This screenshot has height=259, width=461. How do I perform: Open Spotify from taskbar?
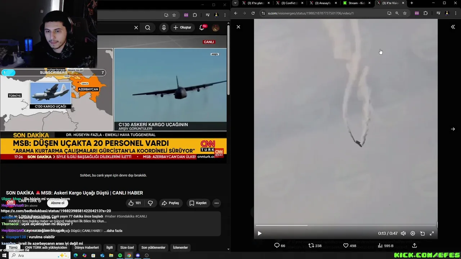(120, 255)
